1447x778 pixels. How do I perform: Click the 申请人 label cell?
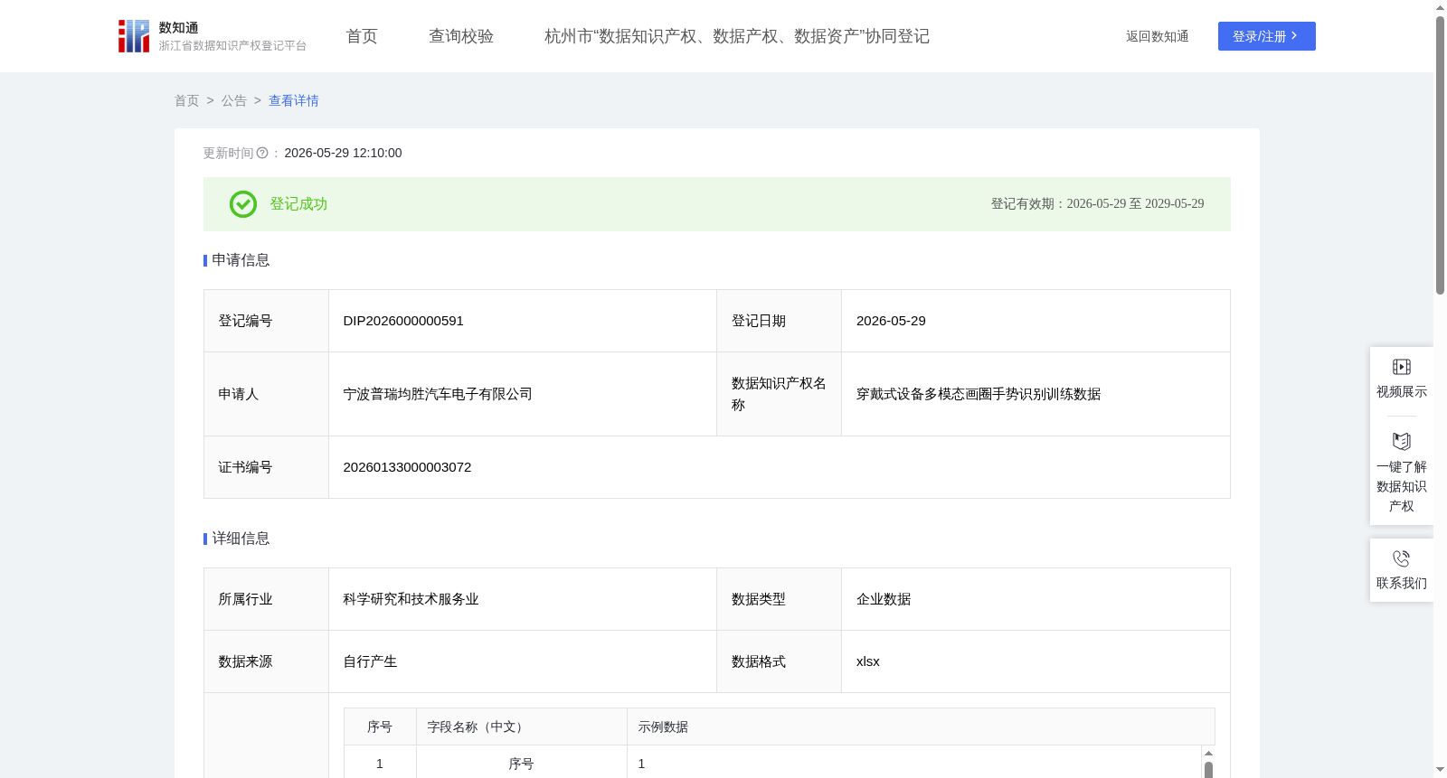click(266, 394)
